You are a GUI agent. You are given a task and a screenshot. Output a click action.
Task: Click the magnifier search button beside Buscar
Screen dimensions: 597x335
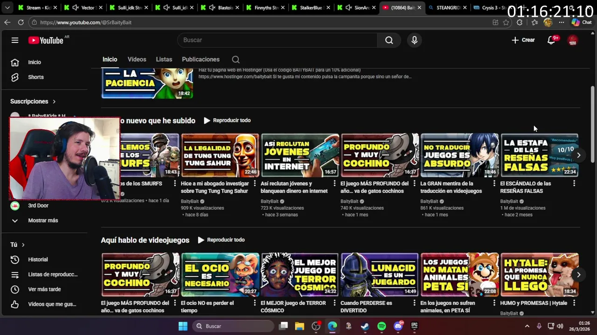coord(389,40)
